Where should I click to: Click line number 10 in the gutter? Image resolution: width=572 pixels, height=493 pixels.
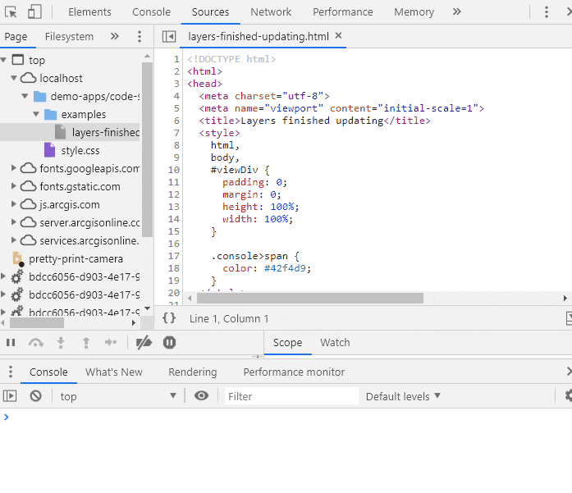(x=174, y=170)
